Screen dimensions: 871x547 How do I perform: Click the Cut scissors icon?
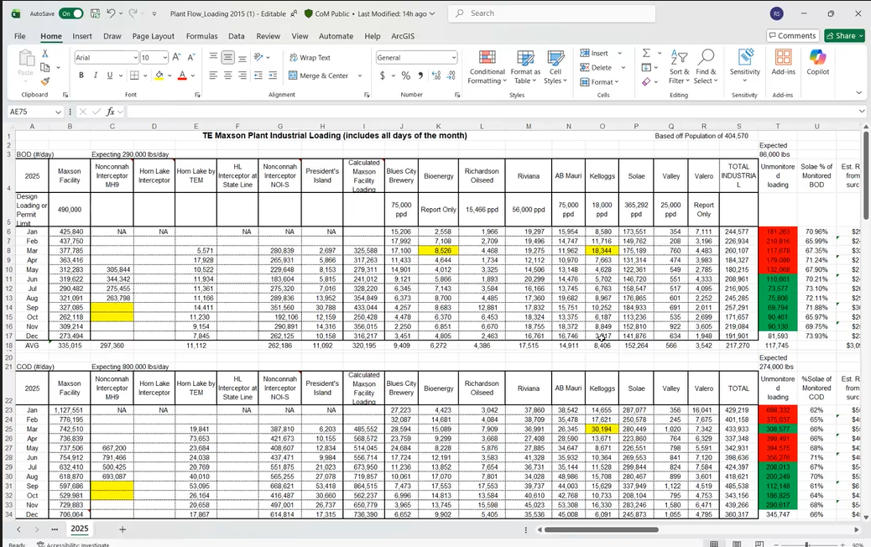pyautogui.click(x=44, y=53)
